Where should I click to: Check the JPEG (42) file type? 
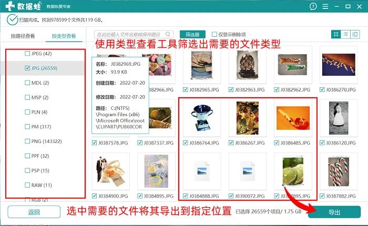coord(27,54)
